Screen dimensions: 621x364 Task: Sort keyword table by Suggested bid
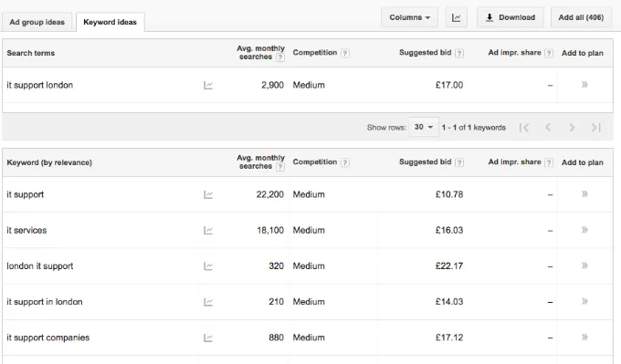425,162
